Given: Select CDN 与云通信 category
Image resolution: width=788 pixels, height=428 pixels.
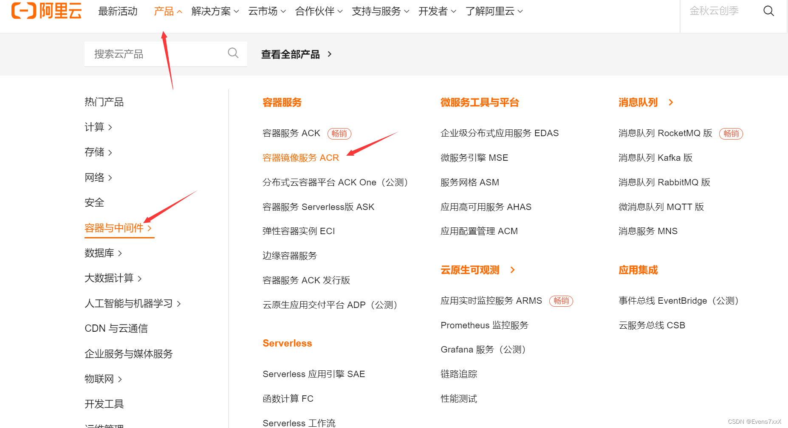Looking at the screenshot, I should coord(116,328).
